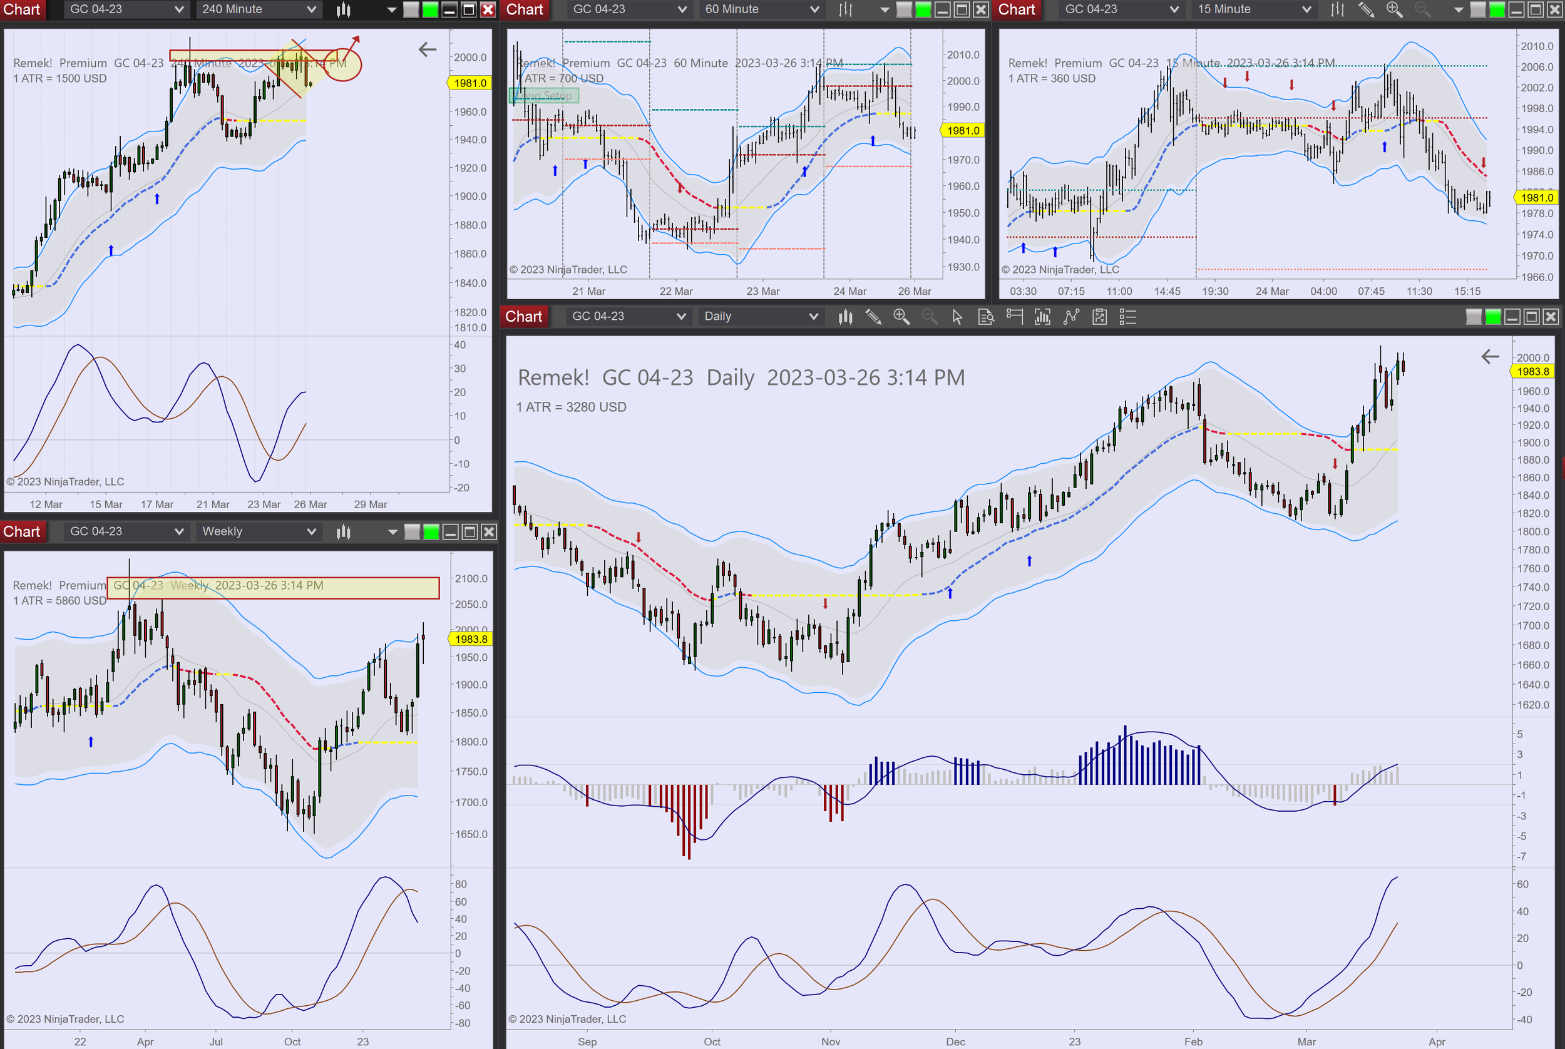Select the drawing tools pencil in Daily chart

click(873, 317)
